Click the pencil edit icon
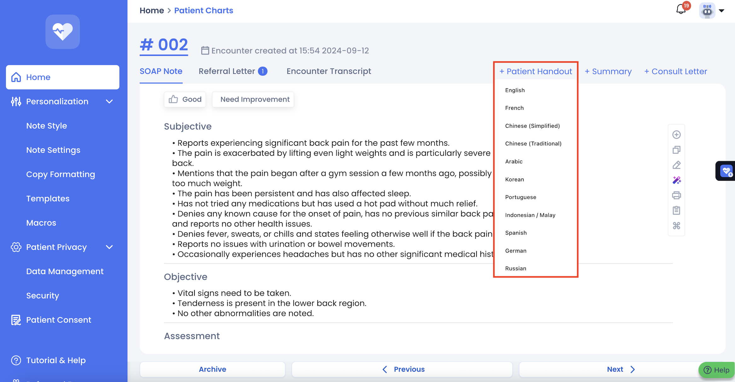Viewport: 735px width, 382px height. point(676,165)
